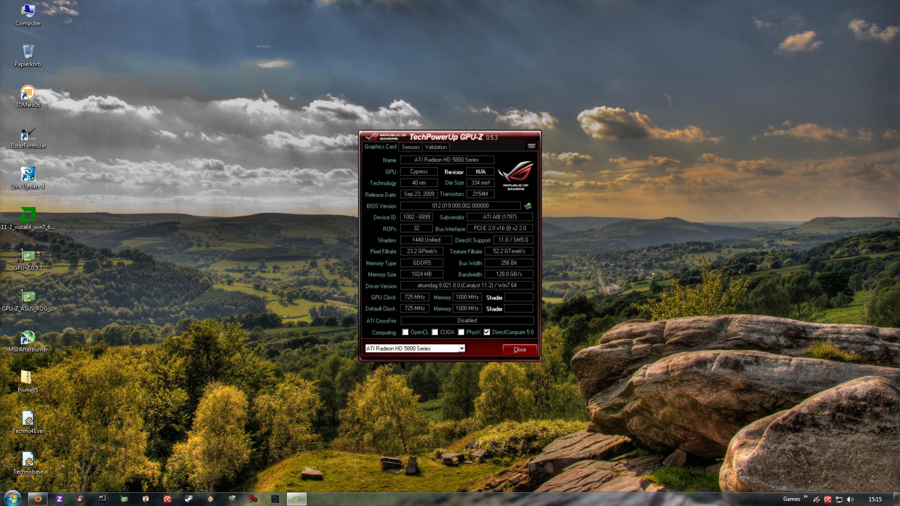Click the Avira tray icon
Viewport: 900px width, 506px height.
point(828,499)
